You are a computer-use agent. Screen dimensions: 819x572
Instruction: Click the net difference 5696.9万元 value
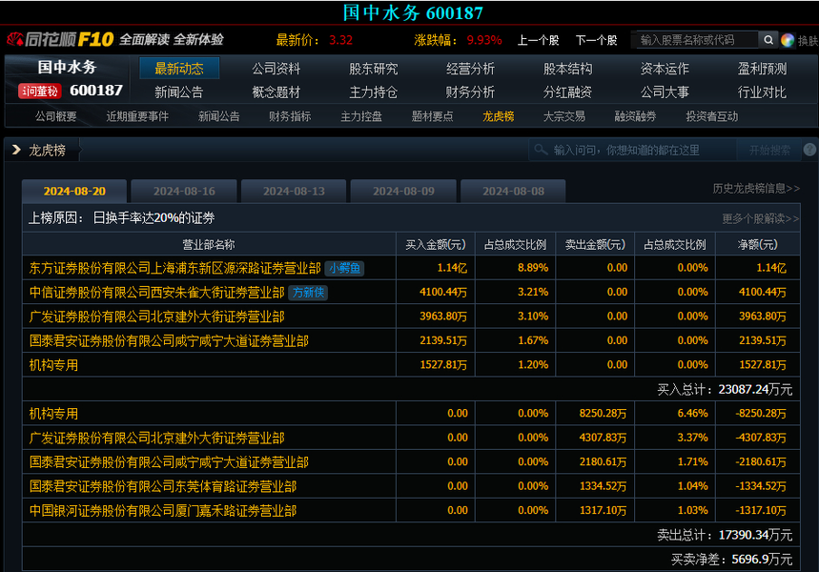(x=762, y=560)
